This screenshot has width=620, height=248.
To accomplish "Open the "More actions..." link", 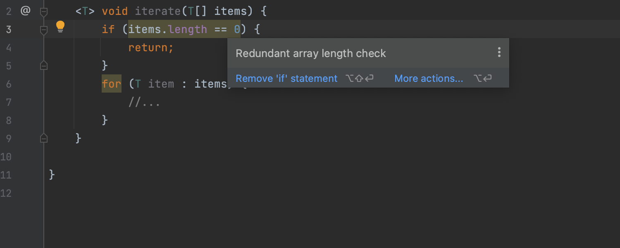I will tap(429, 79).
